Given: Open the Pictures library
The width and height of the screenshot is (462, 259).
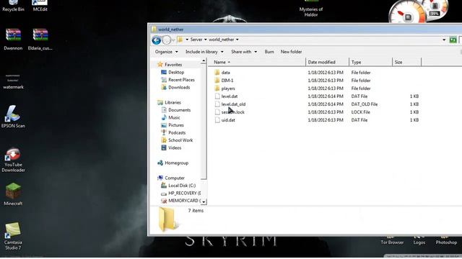Looking at the screenshot, I should coord(173,125).
